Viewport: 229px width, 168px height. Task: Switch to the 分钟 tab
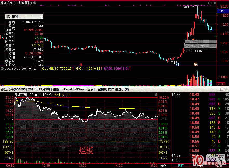point(200,166)
